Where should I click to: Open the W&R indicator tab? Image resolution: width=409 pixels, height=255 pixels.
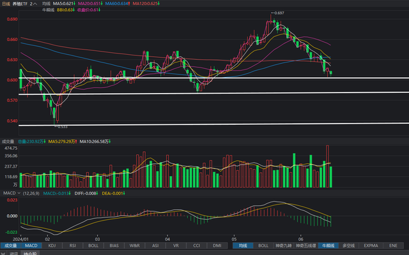135,245
